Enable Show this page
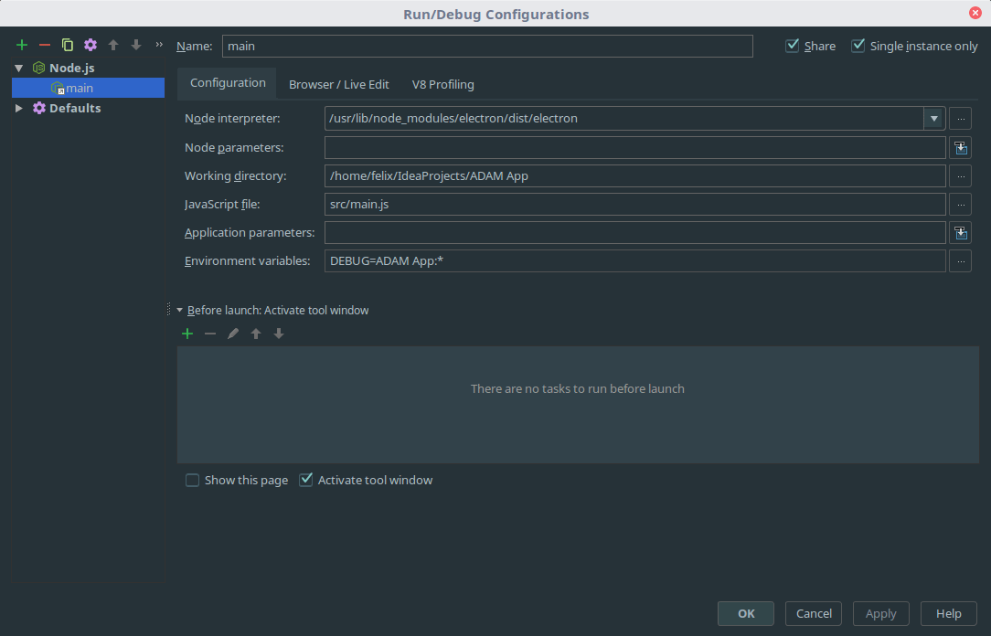 (x=192, y=479)
